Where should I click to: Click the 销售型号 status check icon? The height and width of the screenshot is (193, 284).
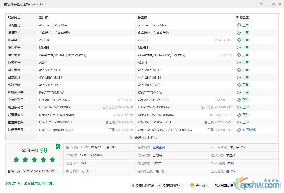coord(239,47)
